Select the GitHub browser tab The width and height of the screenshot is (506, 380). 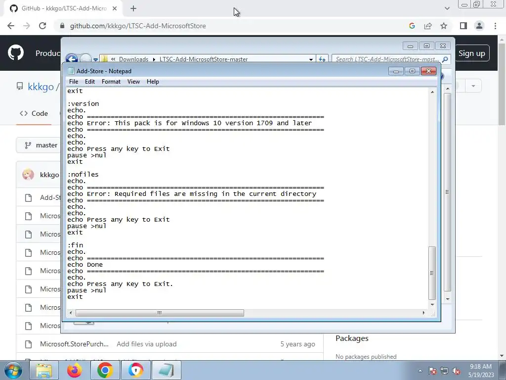point(63,8)
